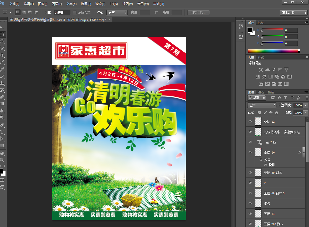Open the 颜色 panel options menu
This screenshot has height=227, width=309.
click(x=306, y=23)
